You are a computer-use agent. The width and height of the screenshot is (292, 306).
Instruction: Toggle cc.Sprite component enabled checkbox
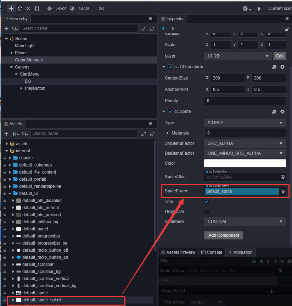coord(170,111)
